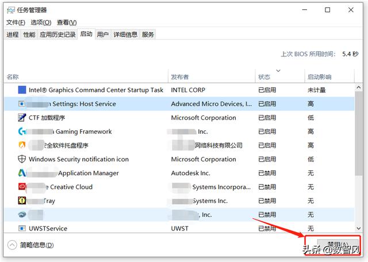Click the sort chevron above 状态

pos(278,71)
